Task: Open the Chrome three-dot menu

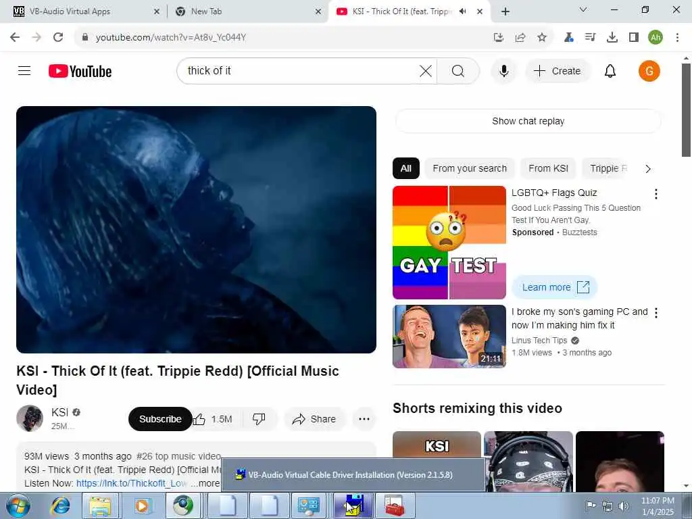Action: tap(677, 37)
